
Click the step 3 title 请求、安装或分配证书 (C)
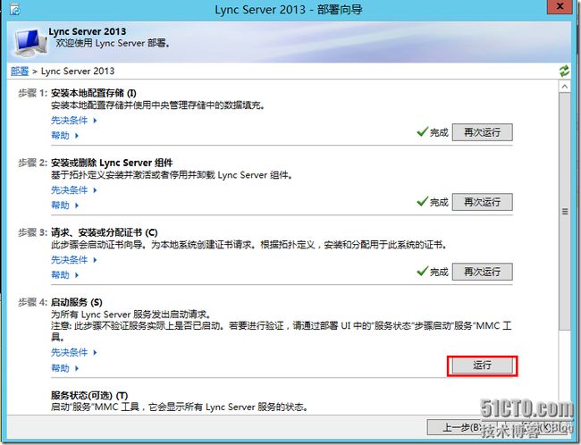click(104, 232)
